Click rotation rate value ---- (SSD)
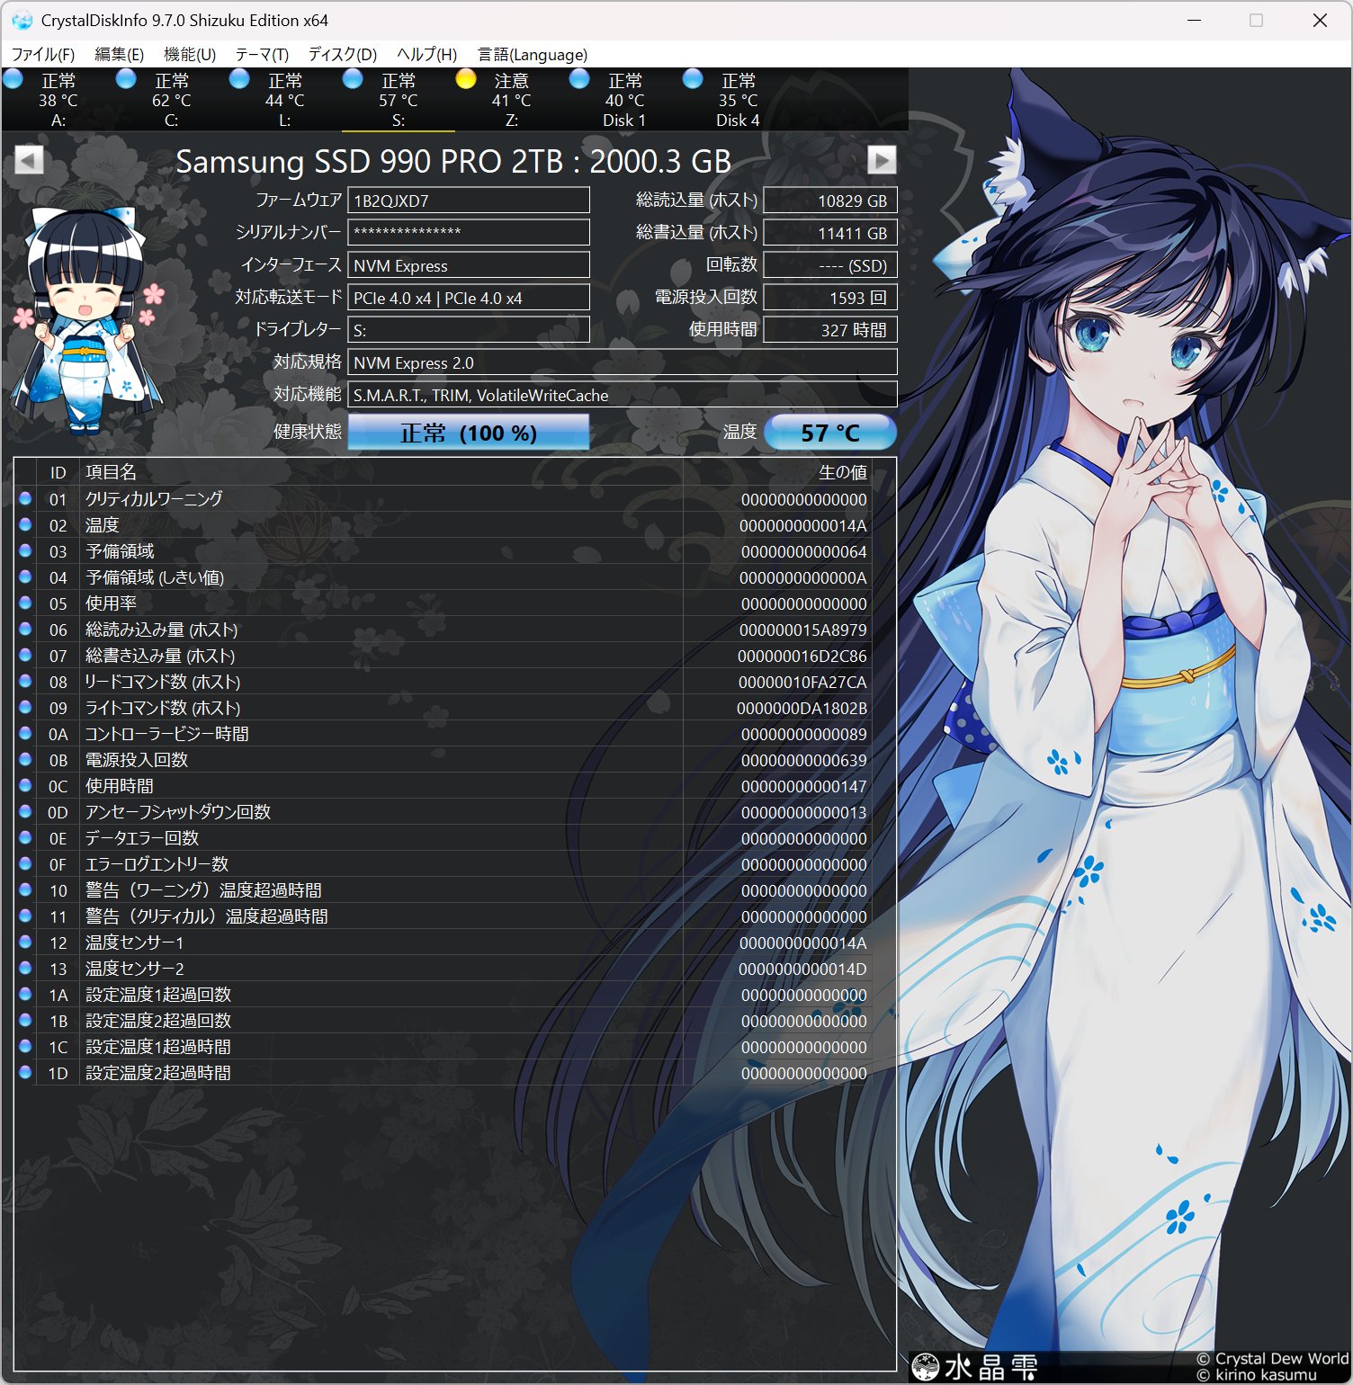Screen dimensions: 1353x1385 click(830, 265)
